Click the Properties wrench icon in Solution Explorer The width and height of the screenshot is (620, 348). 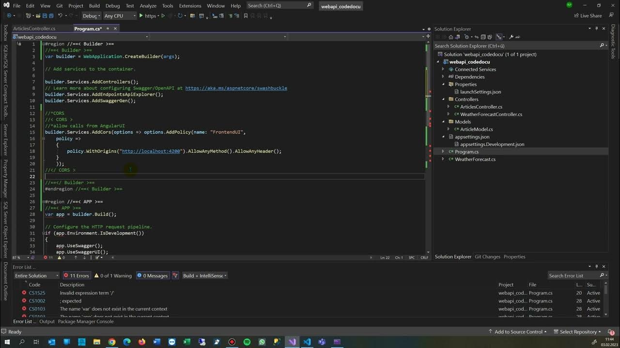point(511,37)
